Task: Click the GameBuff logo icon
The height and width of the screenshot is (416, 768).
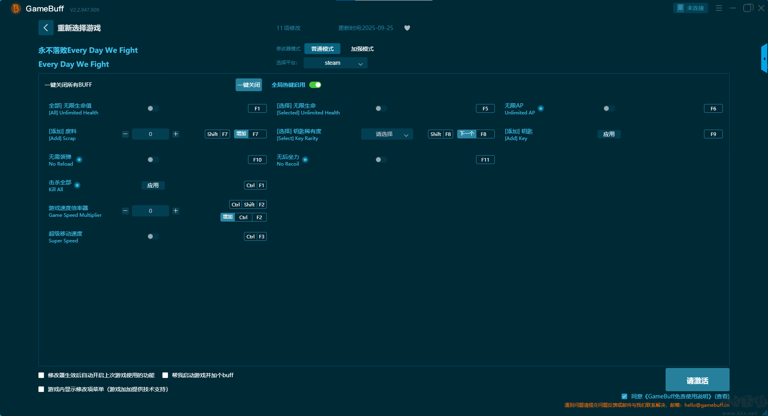Action: point(16,8)
